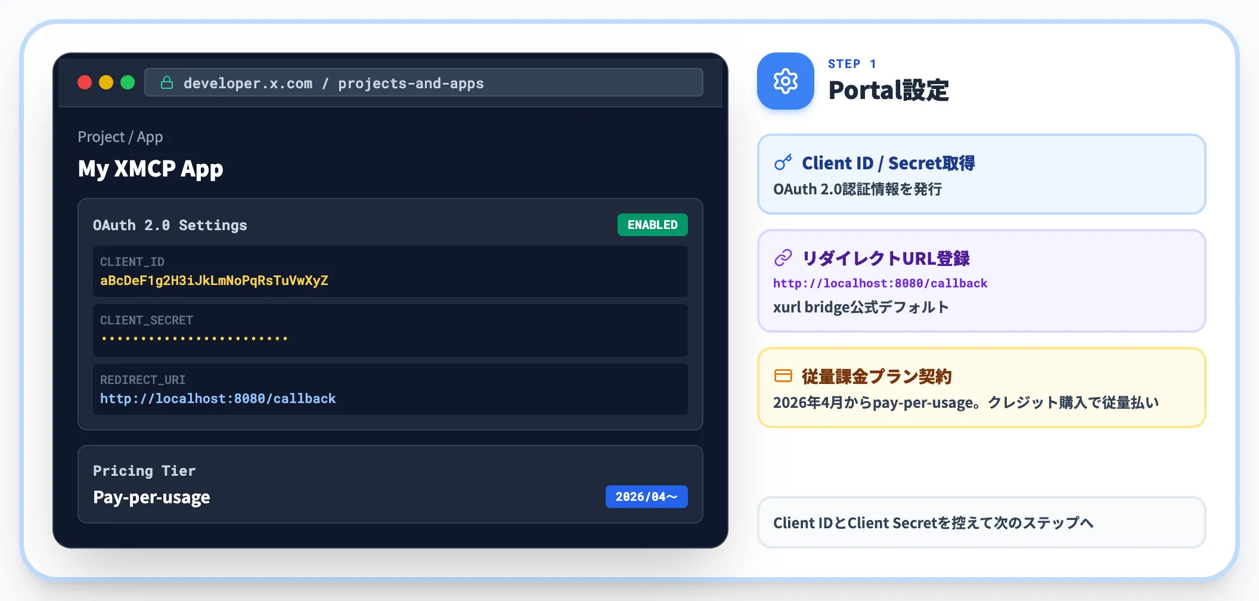Select the CLIENT_ID value aBcDeF1g2H3iJkLmNoPqRsTuVwXyZ

coord(214,280)
